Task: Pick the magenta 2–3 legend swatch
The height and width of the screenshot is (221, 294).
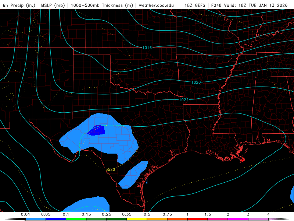Action: 238,219
